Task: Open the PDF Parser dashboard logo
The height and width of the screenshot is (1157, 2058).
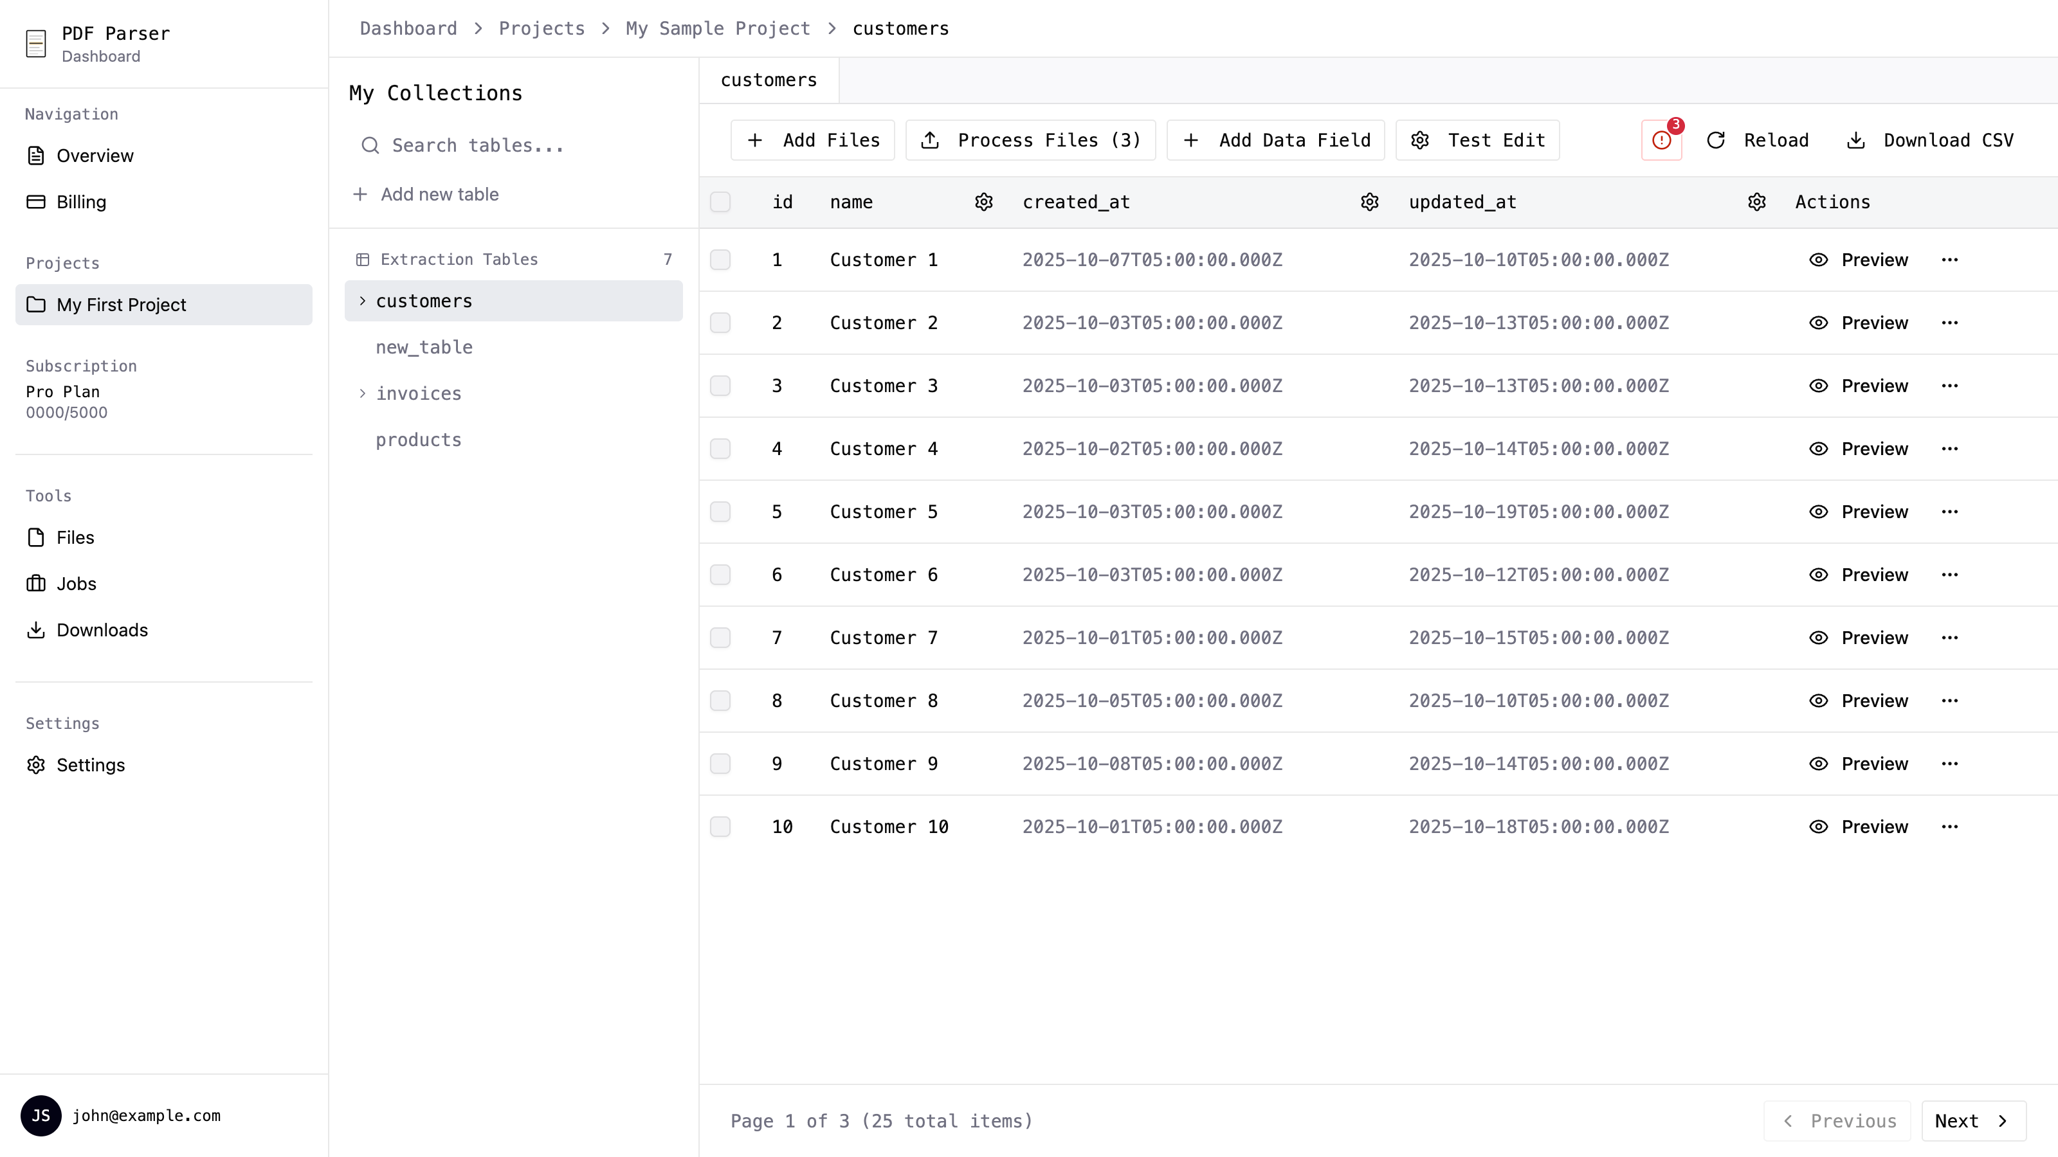Action: [37, 43]
